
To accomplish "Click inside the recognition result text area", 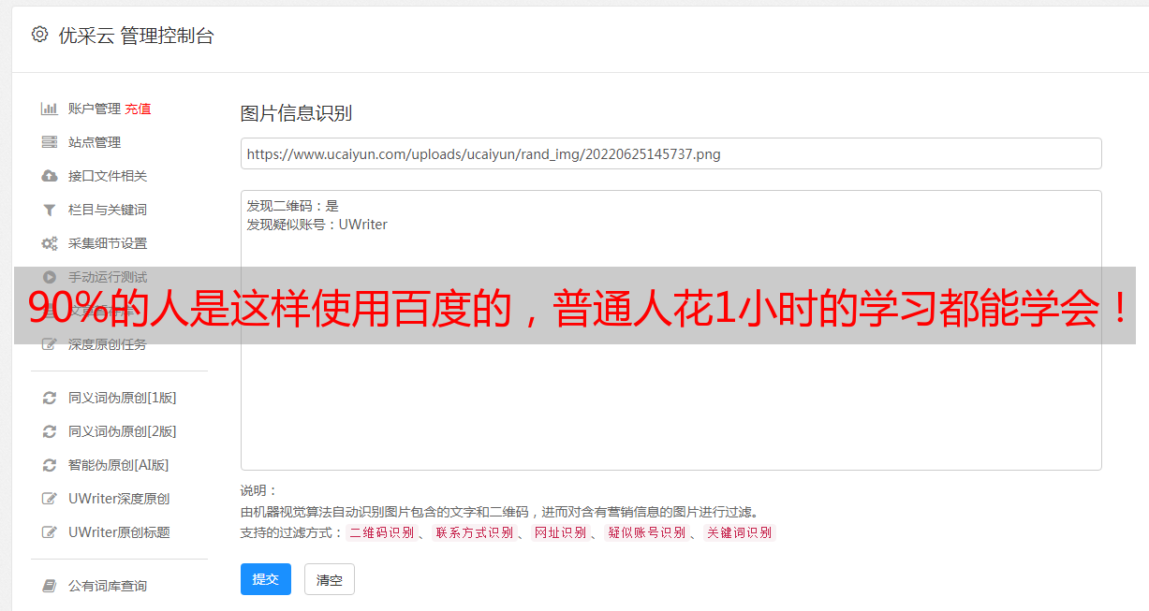I will click(x=670, y=330).
